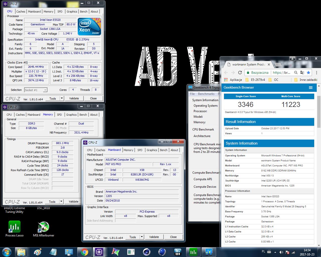Open the Geekbench Browser hamburger menu
The height and width of the screenshot is (257, 321).
pos(311,88)
